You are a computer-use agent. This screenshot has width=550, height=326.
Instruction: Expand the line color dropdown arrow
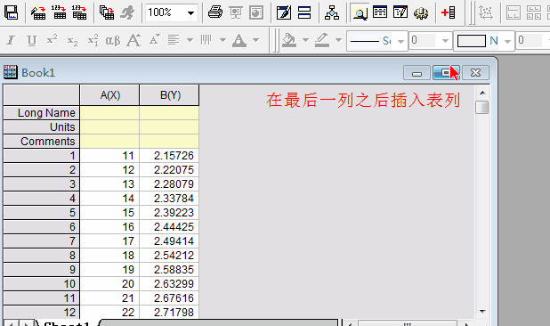click(338, 40)
